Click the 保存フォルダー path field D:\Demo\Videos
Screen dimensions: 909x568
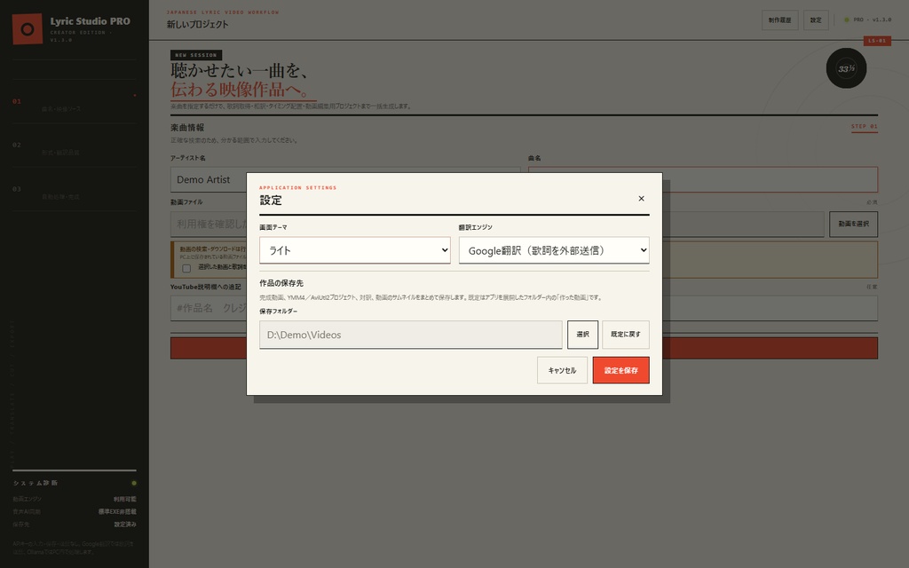(x=411, y=335)
